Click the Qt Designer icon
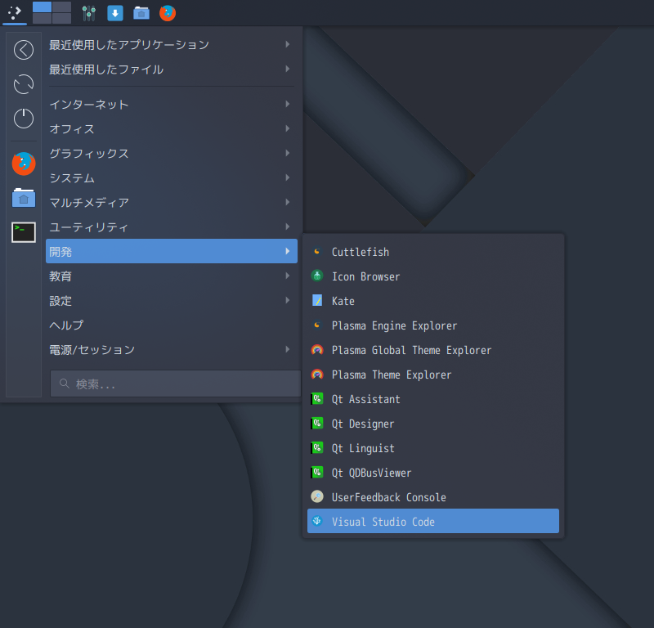The width and height of the screenshot is (654, 628). tap(317, 423)
